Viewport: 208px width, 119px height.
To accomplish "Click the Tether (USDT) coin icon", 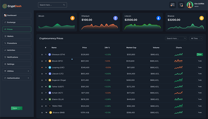I will click(50, 87).
